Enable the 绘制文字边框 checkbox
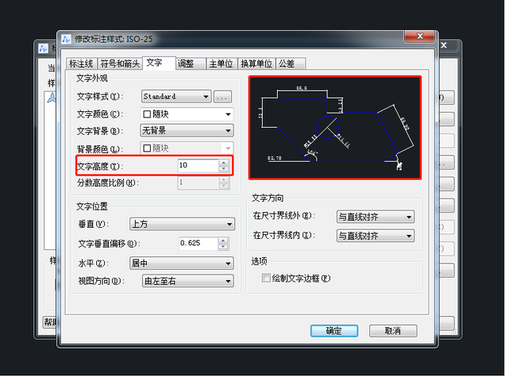505x377 pixels. point(266,278)
